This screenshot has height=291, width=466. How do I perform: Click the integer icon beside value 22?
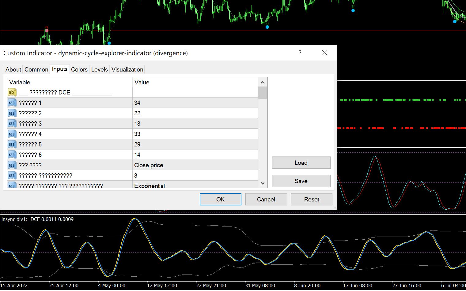point(12,113)
